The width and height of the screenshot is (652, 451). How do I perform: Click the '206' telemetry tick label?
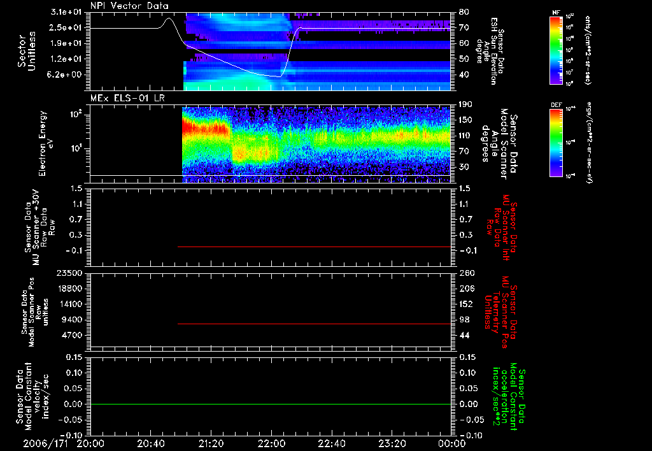coord(467,289)
